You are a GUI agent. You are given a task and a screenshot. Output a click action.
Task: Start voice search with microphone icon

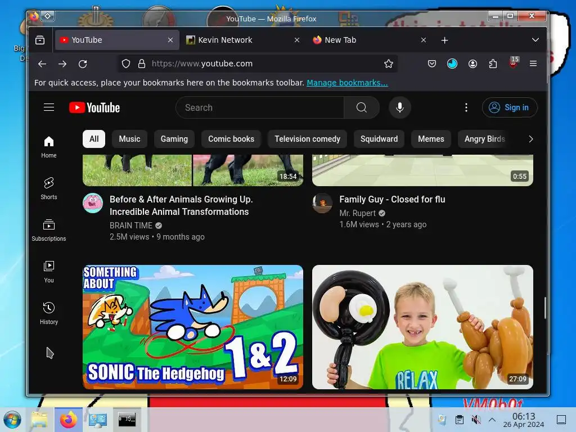pos(400,107)
